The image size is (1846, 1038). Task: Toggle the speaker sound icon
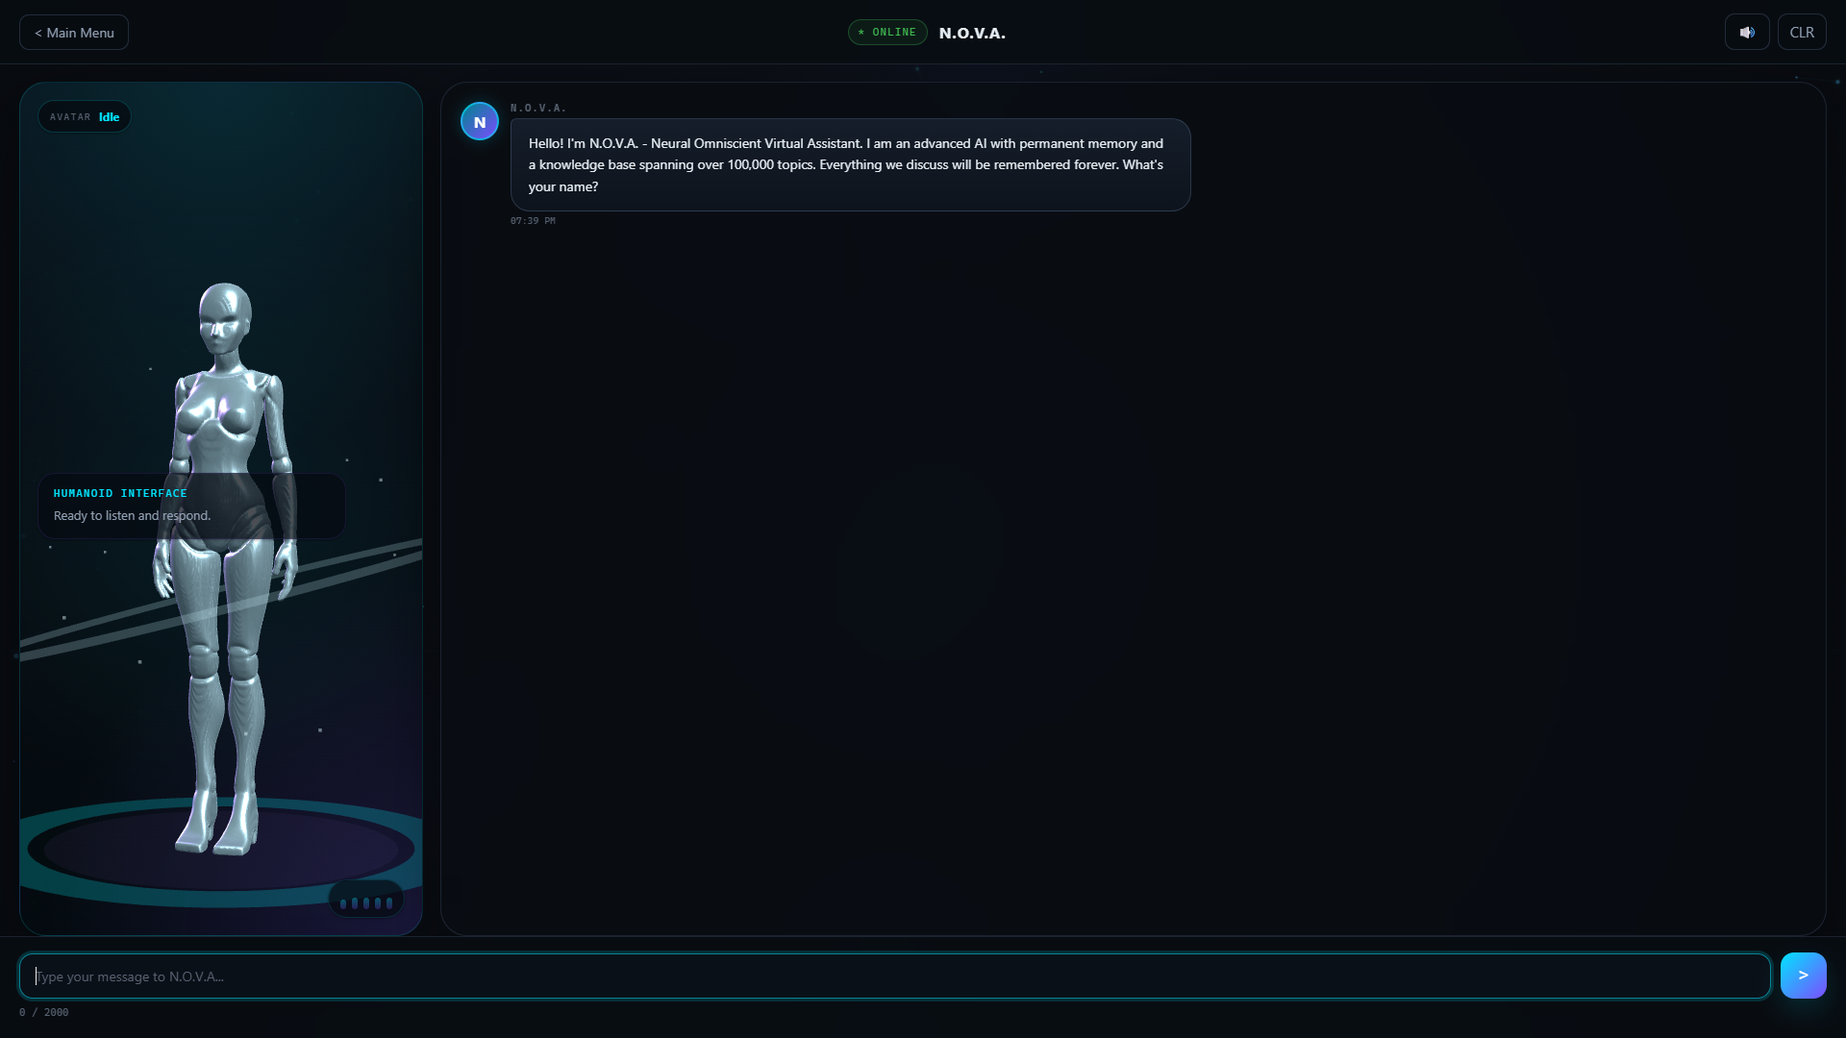tap(1746, 33)
